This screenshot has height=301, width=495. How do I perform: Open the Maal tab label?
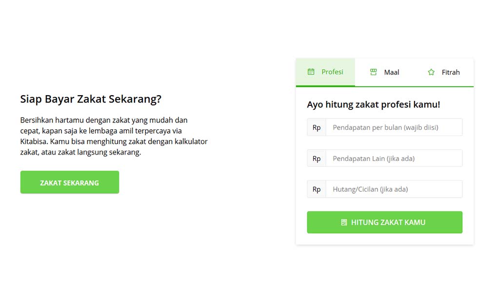coord(392,72)
